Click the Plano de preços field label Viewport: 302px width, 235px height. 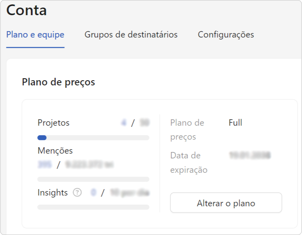(x=187, y=130)
